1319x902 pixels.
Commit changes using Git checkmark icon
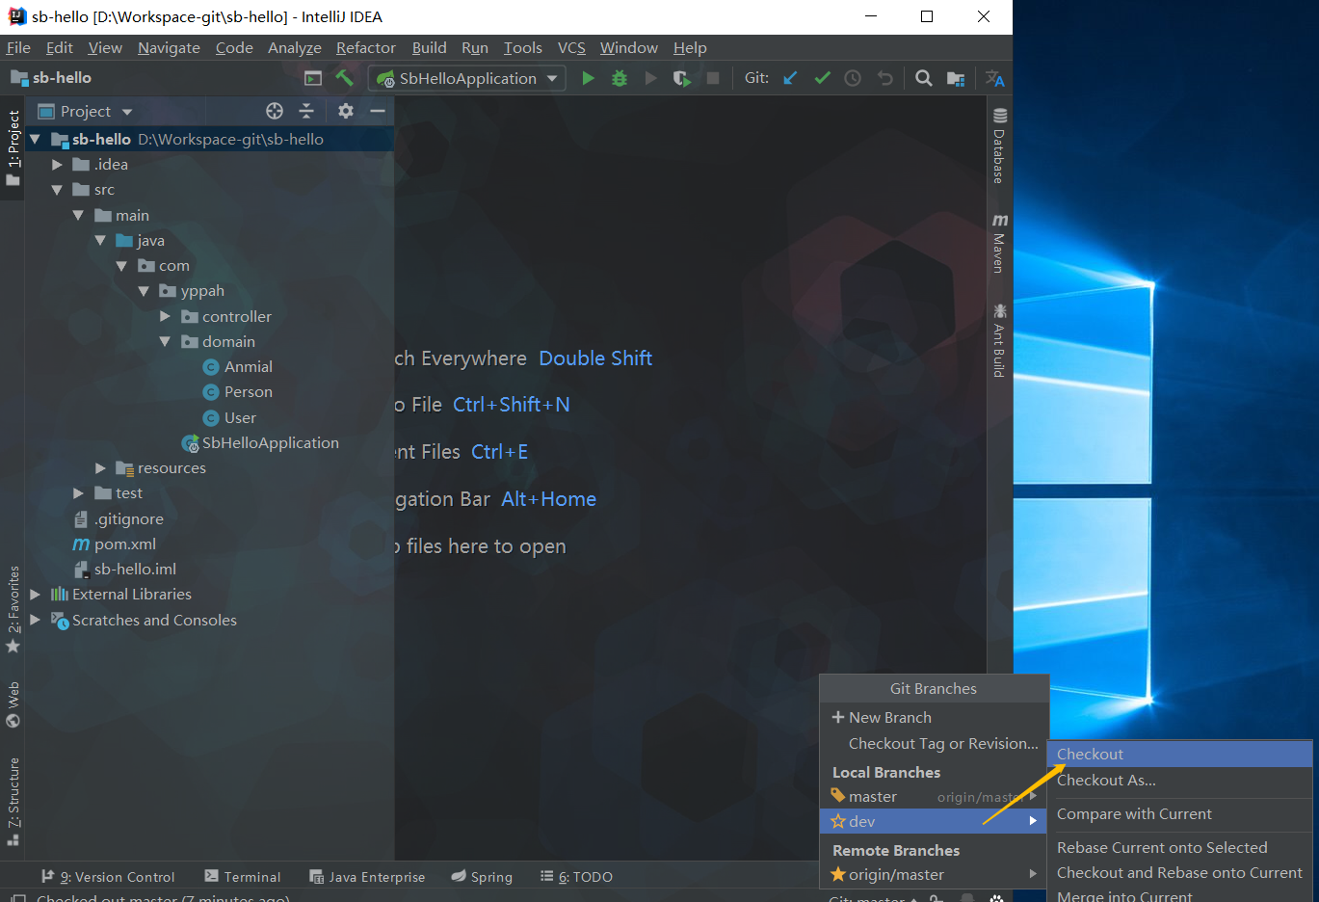pos(822,78)
